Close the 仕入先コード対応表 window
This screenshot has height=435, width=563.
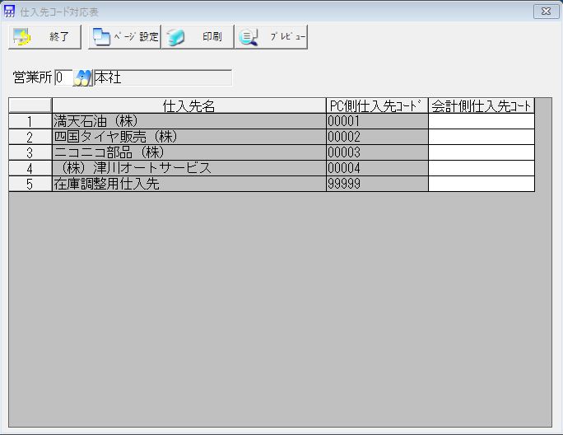pyautogui.click(x=542, y=12)
